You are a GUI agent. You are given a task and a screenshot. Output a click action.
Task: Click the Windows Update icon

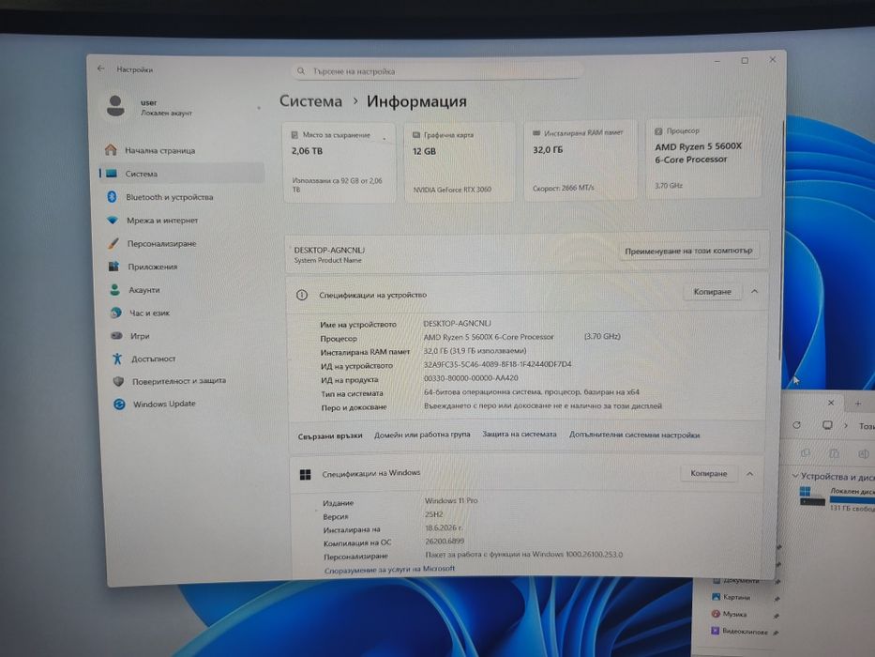click(119, 404)
